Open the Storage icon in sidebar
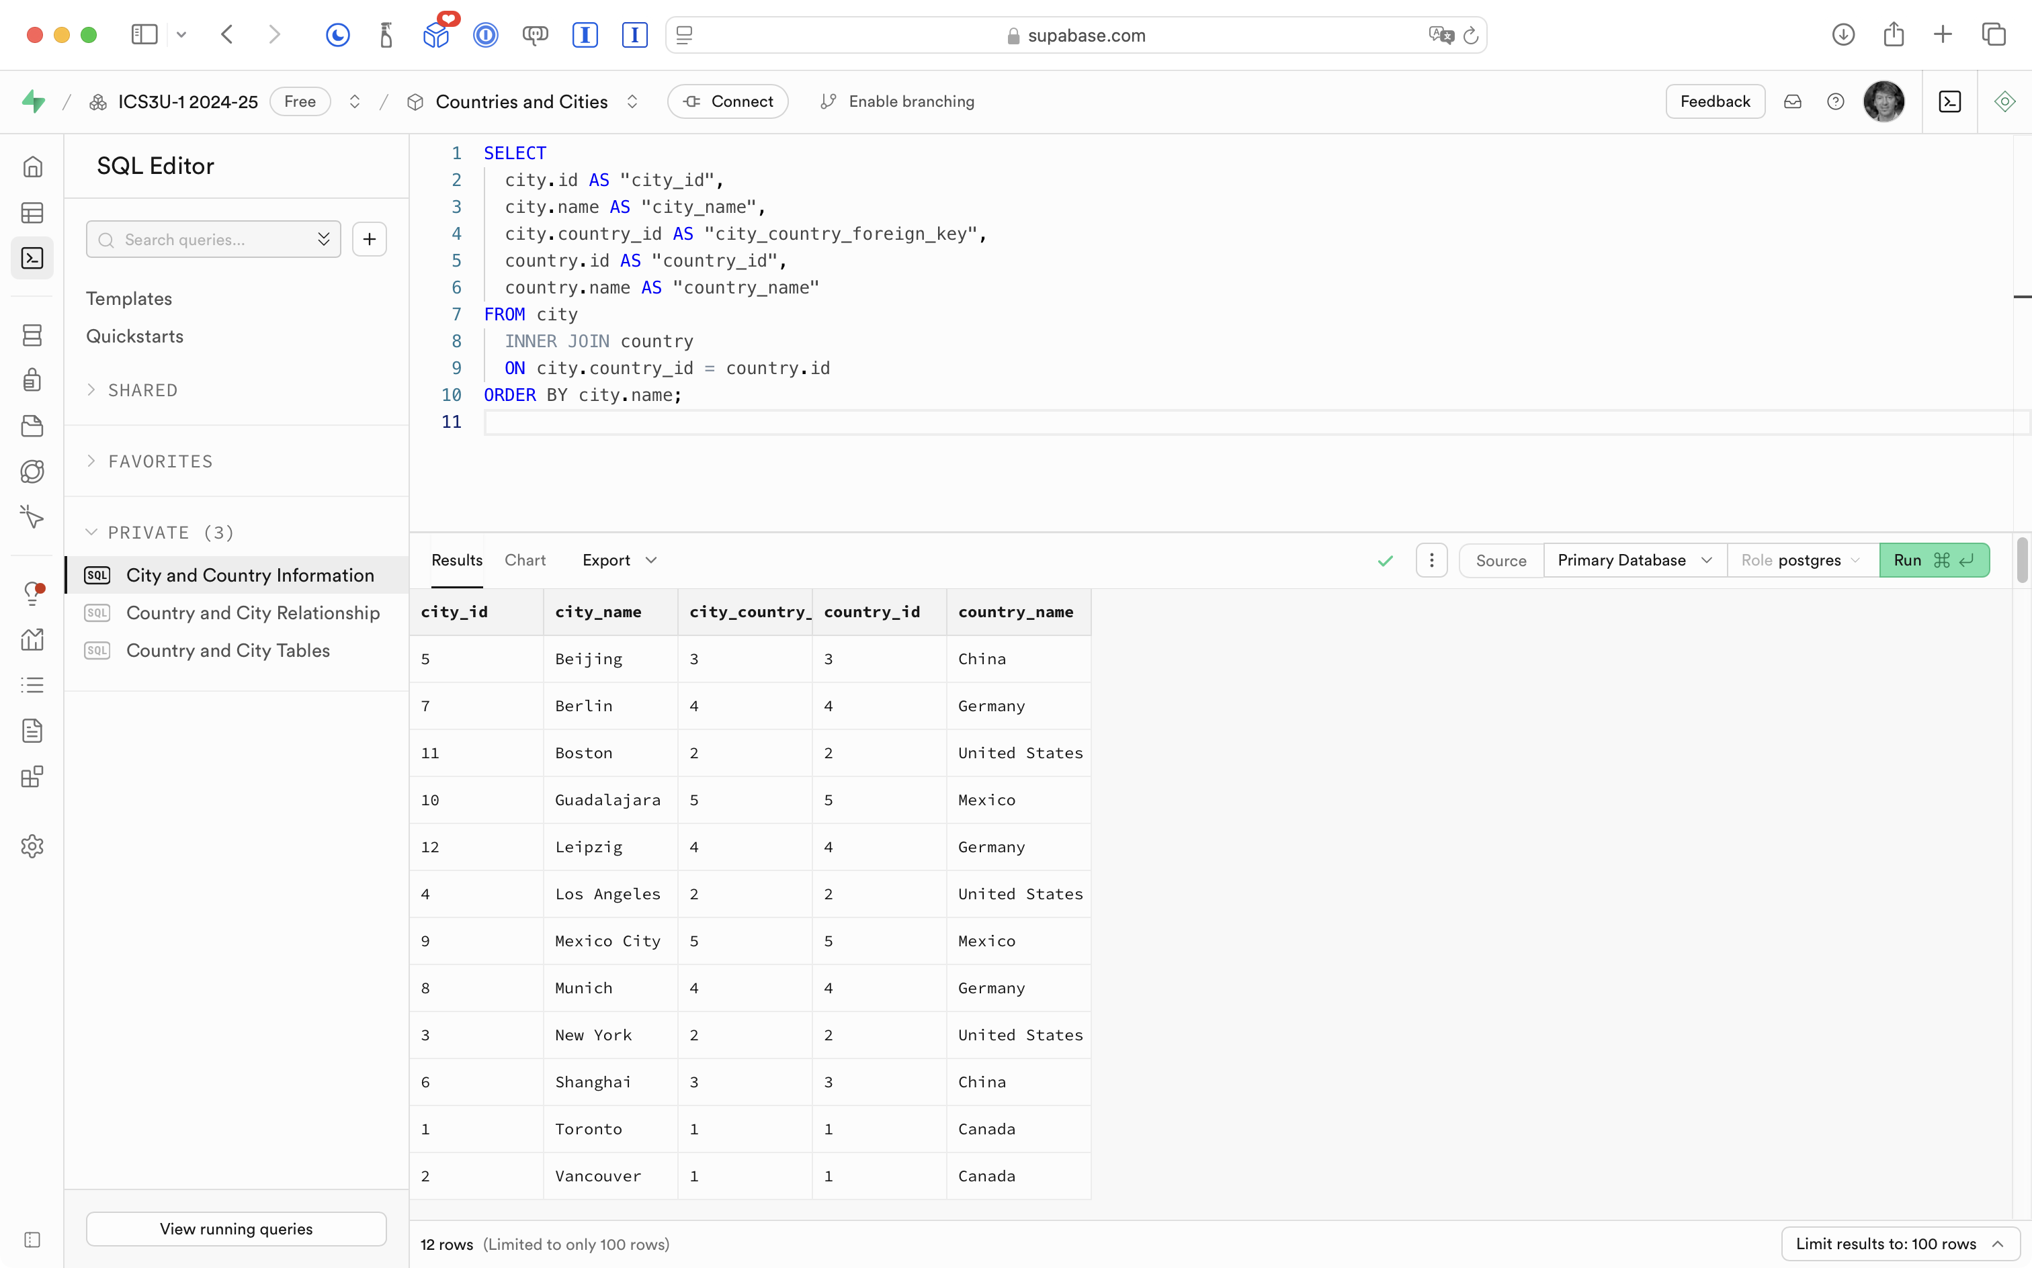2032x1268 pixels. pyautogui.click(x=33, y=426)
